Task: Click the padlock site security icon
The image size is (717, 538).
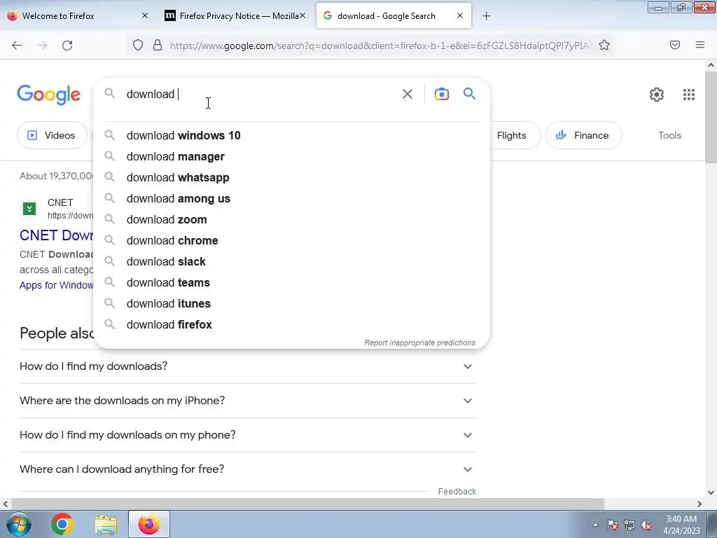Action: [158, 45]
